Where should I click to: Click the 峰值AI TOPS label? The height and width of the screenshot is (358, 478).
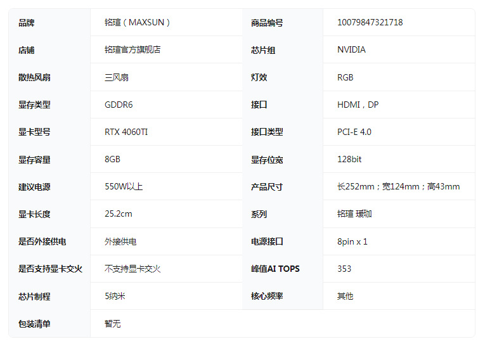click(275, 269)
